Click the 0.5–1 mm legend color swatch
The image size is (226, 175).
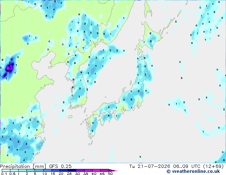[x=14, y=170]
